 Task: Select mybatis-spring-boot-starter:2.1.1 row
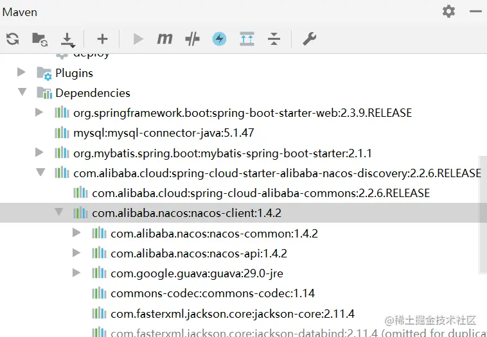222,153
